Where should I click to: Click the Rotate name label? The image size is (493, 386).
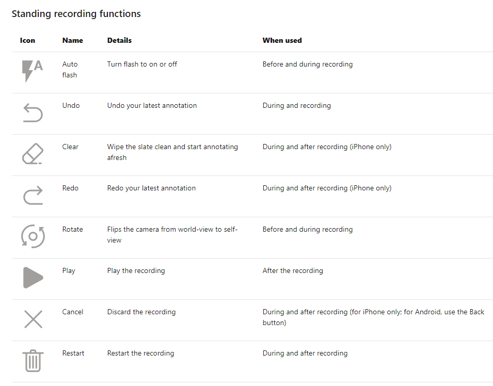(73, 229)
